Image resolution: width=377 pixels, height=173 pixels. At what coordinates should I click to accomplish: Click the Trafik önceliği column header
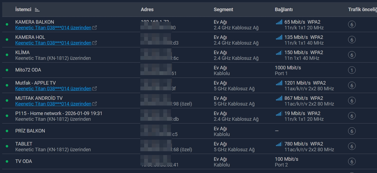(362, 10)
